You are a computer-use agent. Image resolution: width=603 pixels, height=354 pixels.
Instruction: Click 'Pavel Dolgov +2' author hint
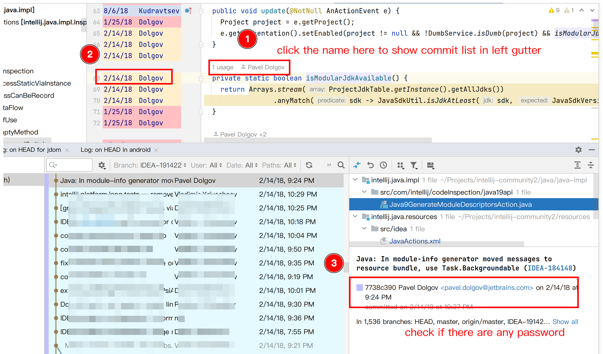[x=240, y=134]
